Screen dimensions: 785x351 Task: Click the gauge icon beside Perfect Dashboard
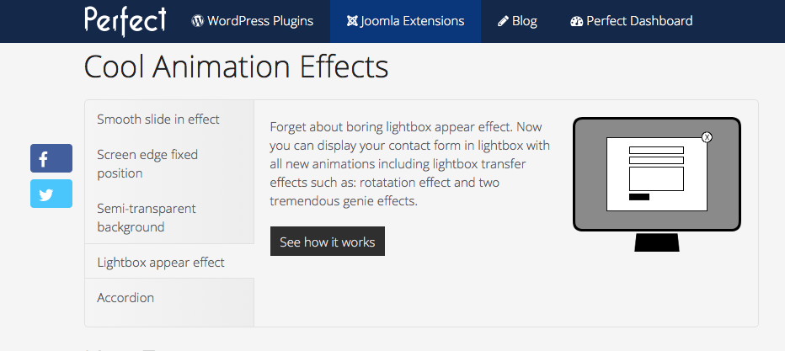pyautogui.click(x=577, y=22)
